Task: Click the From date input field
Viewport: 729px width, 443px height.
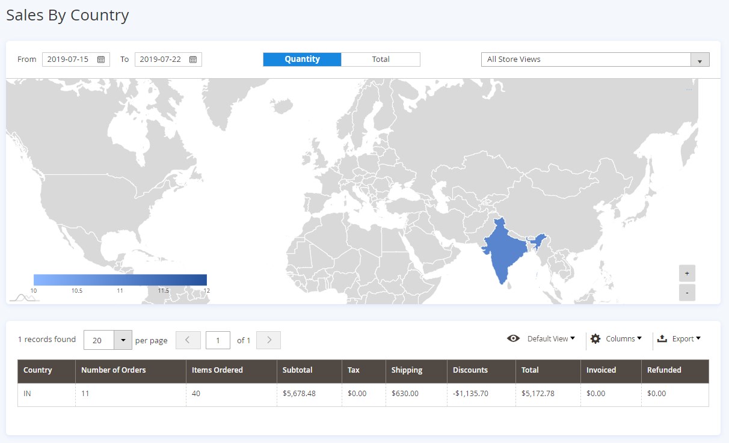Action: 68,60
